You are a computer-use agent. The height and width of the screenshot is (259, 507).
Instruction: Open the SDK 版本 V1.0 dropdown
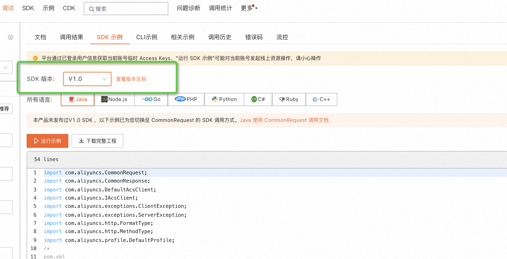coord(87,79)
